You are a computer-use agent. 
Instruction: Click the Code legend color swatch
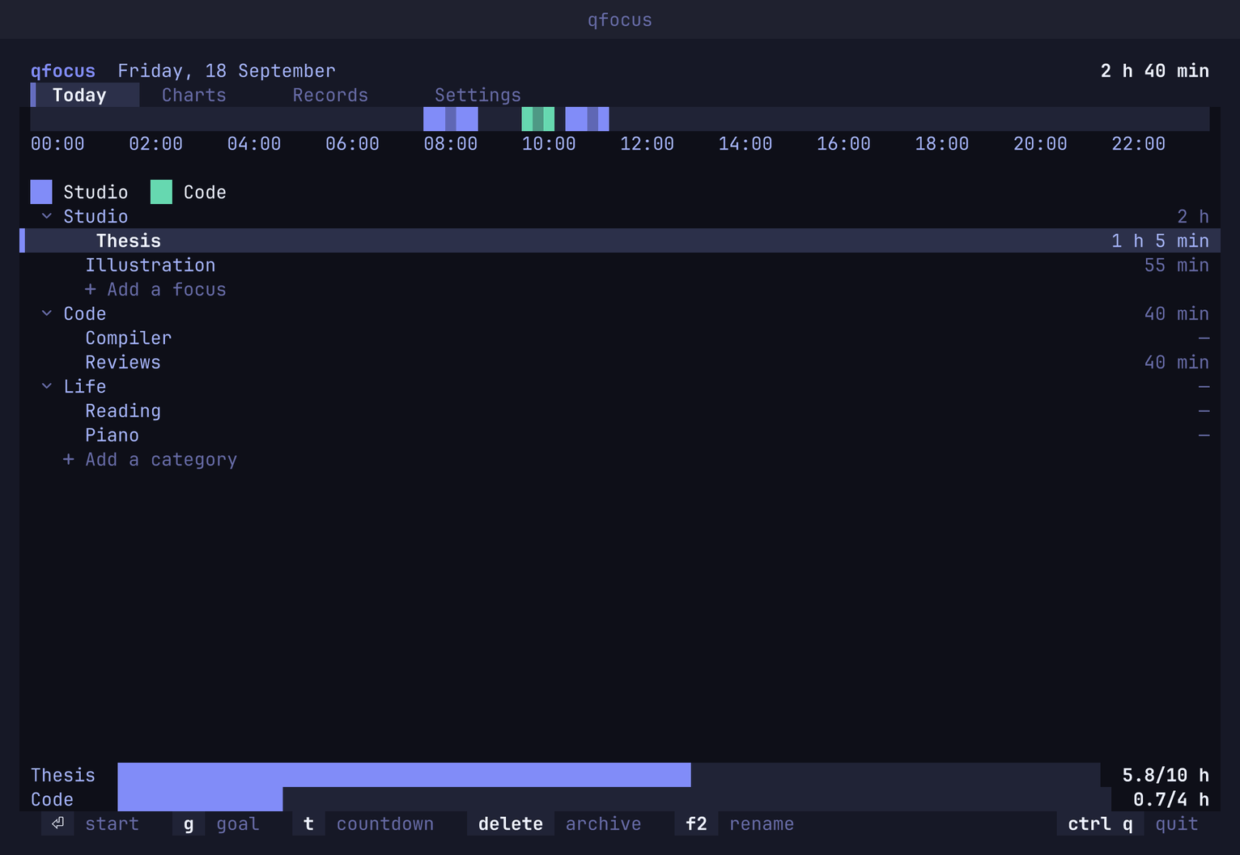pyautogui.click(x=161, y=192)
